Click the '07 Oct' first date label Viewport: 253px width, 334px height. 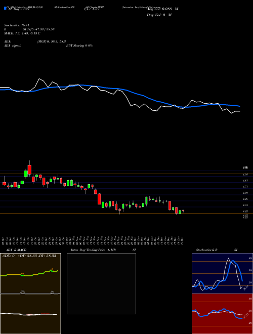coord(4,240)
